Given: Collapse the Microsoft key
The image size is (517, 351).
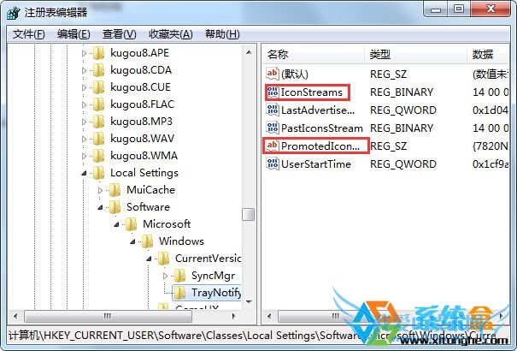Looking at the screenshot, I should tap(116, 224).
